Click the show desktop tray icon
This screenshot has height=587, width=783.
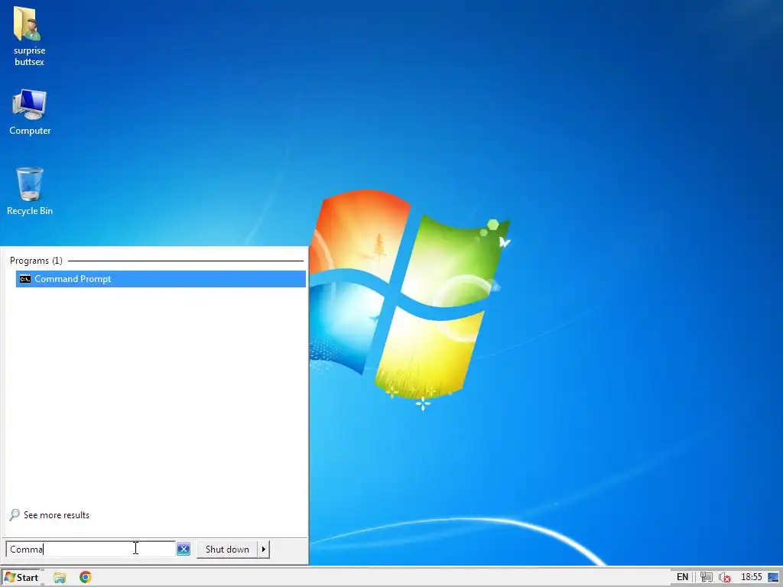[x=774, y=578]
